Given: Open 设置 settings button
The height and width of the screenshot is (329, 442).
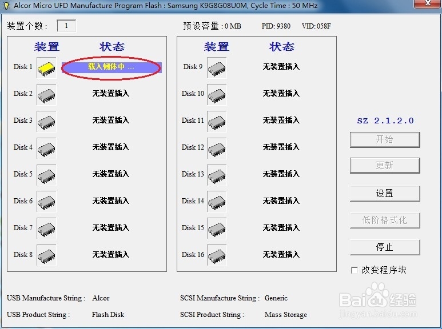Looking at the screenshot, I should [385, 194].
